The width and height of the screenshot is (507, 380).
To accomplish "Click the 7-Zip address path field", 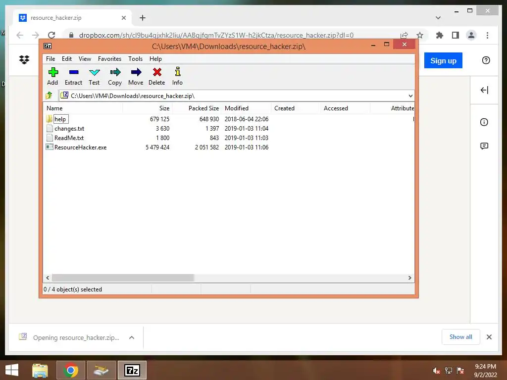I will (236, 95).
